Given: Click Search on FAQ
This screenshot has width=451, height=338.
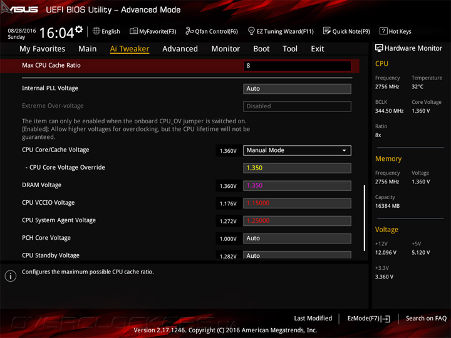Looking at the screenshot, I should click(x=426, y=318).
